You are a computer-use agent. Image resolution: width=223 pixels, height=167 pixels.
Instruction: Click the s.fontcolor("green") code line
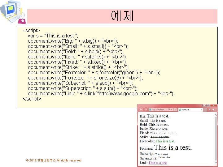coord(94,73)
